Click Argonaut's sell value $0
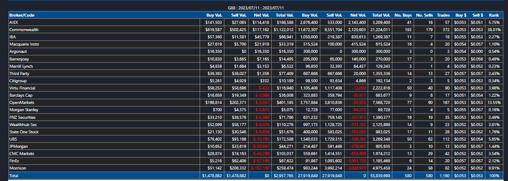The image size is (508, 181). [x=244, y=52]
